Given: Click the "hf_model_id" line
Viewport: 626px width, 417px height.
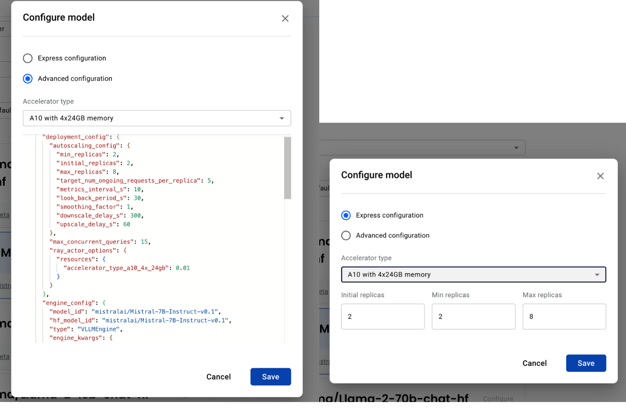Looking at the screenshot, I should click(140, 320).
